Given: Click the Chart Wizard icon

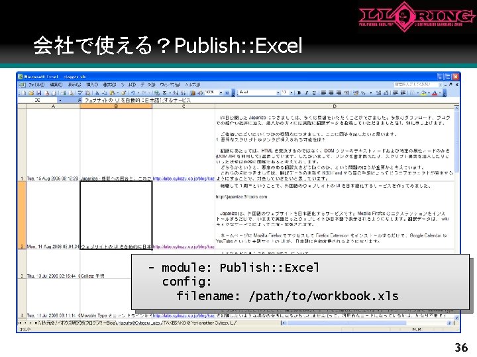Looking at the screenshot, I should (x=192, y=93).
